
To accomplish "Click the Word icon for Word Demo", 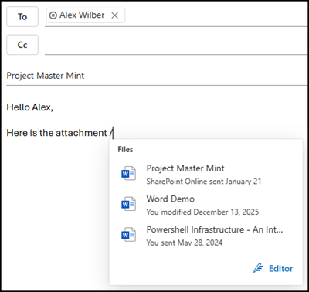I will (x=128, y=204).
